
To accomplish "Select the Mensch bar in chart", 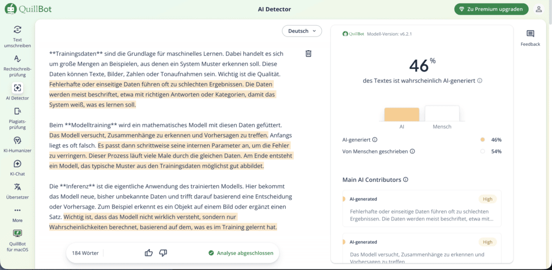I will (x=442, y=113).
